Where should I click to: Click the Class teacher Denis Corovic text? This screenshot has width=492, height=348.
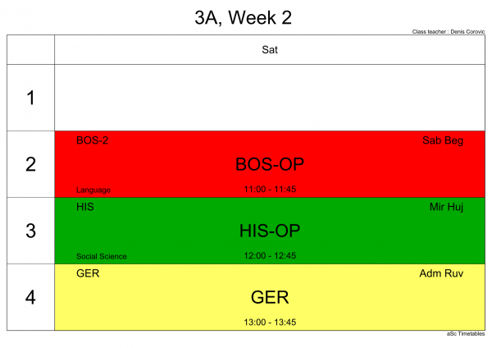point(449,32)
